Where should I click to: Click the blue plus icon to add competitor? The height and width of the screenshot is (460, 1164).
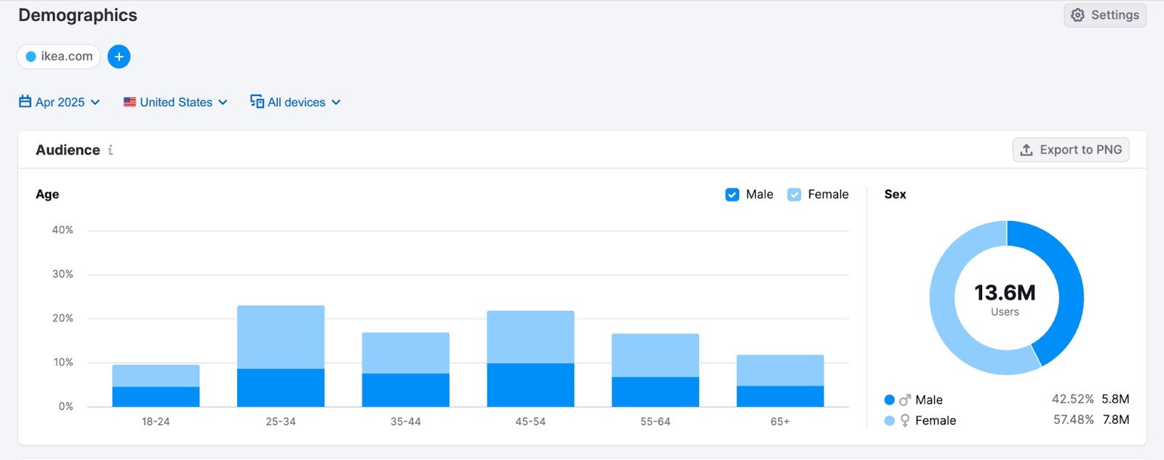click(x=119, y=57)
